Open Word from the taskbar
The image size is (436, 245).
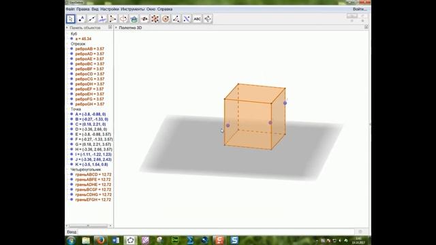click(116, 240)
